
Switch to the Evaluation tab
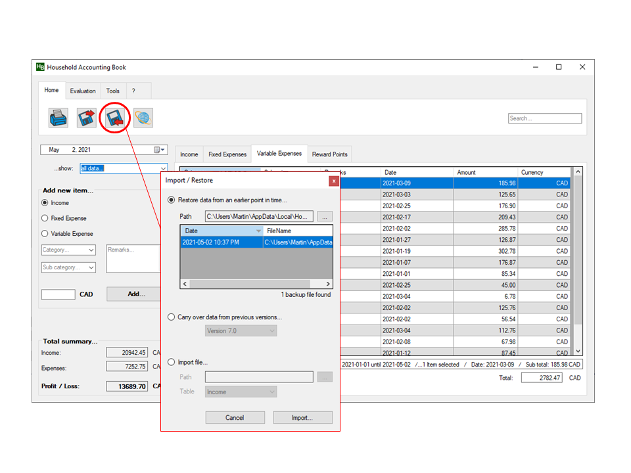83,91
